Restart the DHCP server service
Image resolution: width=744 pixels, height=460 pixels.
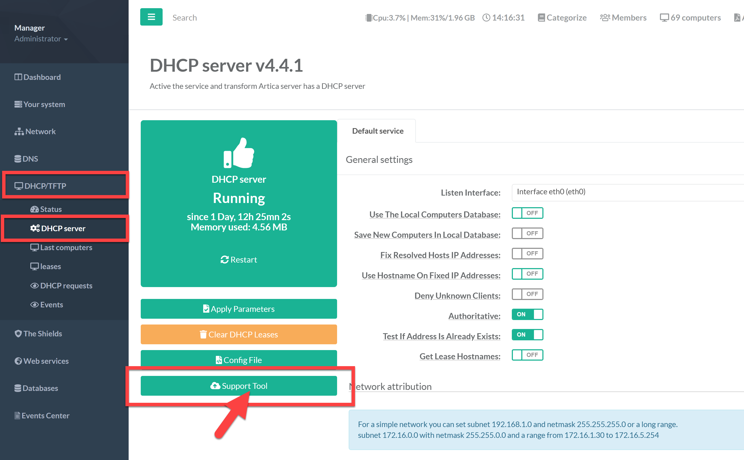coord(239,259)
